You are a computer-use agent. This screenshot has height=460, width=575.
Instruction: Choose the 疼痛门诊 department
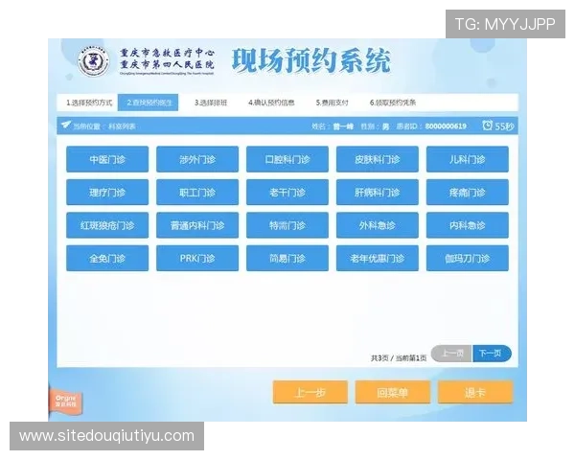click(468, 193)
